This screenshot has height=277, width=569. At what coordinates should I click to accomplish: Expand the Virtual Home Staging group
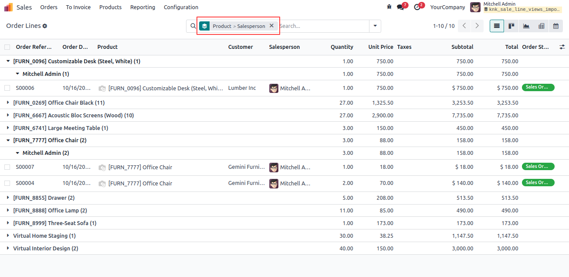[8, 236]
